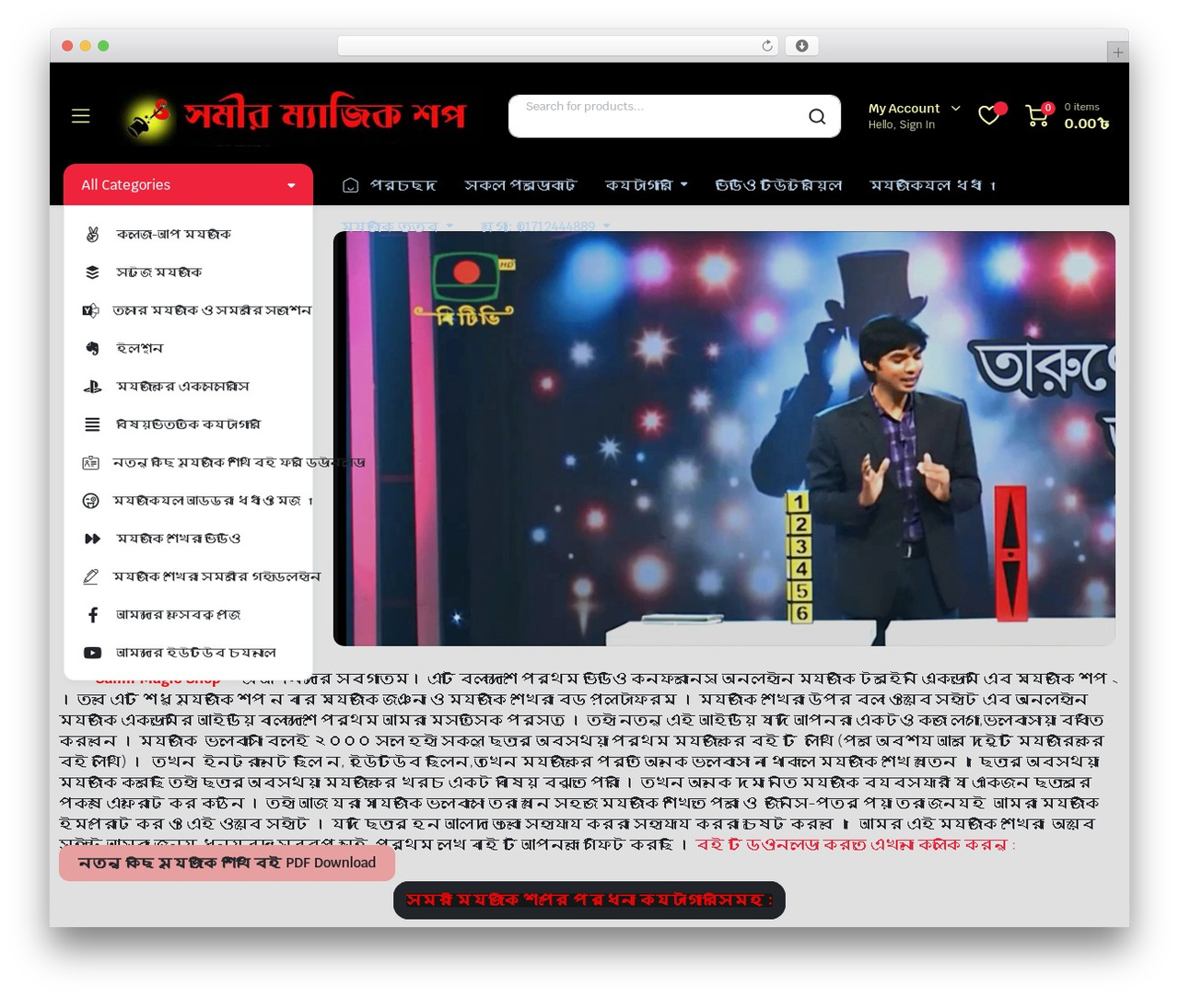Click the 0.00৳ cart total
Screen dimensions: 1179x998
[x=1087, y=123]
